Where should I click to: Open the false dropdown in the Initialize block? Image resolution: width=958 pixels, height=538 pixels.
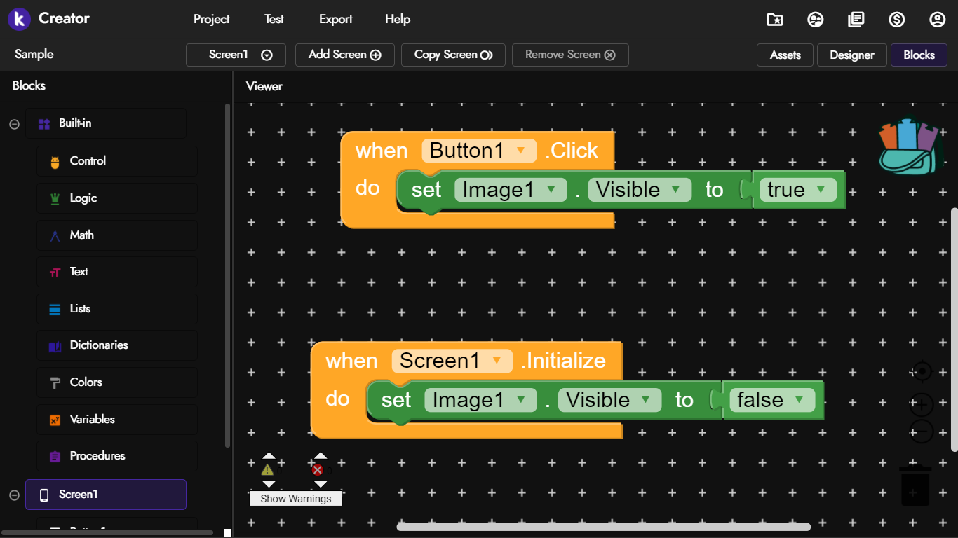click(800, 400)
